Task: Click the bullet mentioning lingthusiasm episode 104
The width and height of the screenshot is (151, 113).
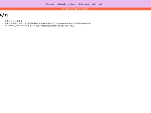Action: pyautogui.click(x=48, y=23)
